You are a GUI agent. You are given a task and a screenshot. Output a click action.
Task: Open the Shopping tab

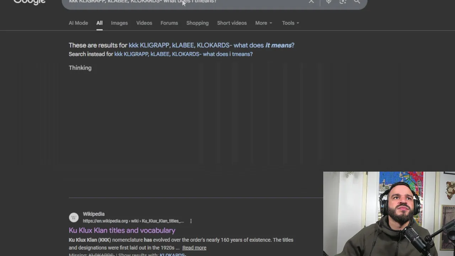point(197,23)
